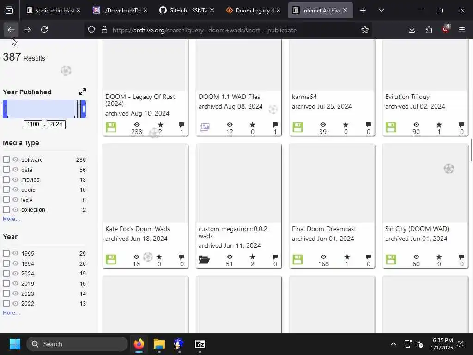The width and height of the screenshot is (473, 355).
Task: Expand the Year Published histogram
Action: pyautogui.click(x=83, y=92)
